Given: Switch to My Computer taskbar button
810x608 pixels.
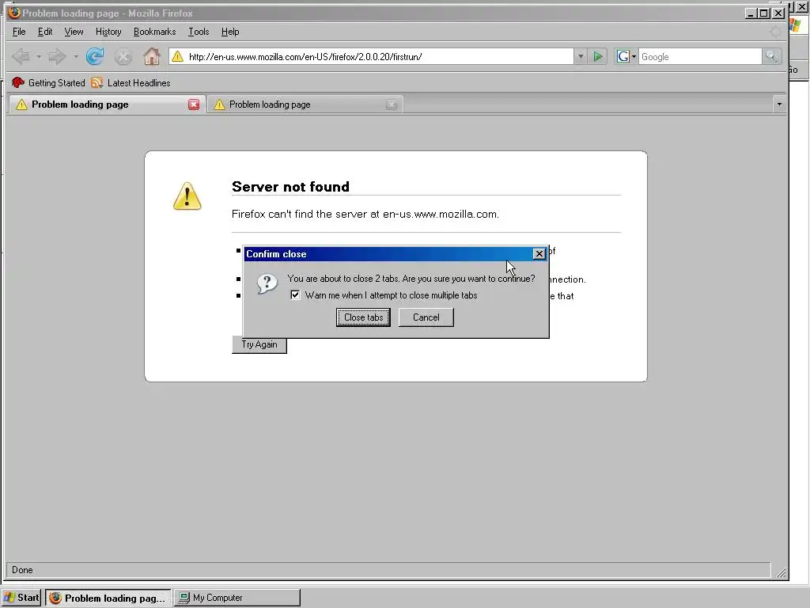Looking at the screenshot, I should click(237, 598).
